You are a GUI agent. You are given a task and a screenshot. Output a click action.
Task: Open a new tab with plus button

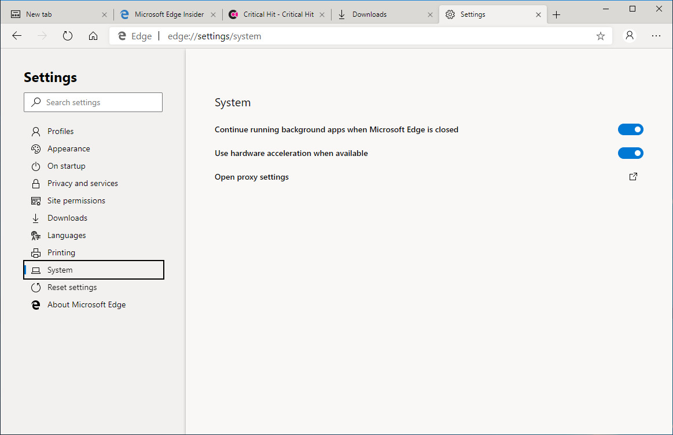pyautogui.click(x=557, y=14)
